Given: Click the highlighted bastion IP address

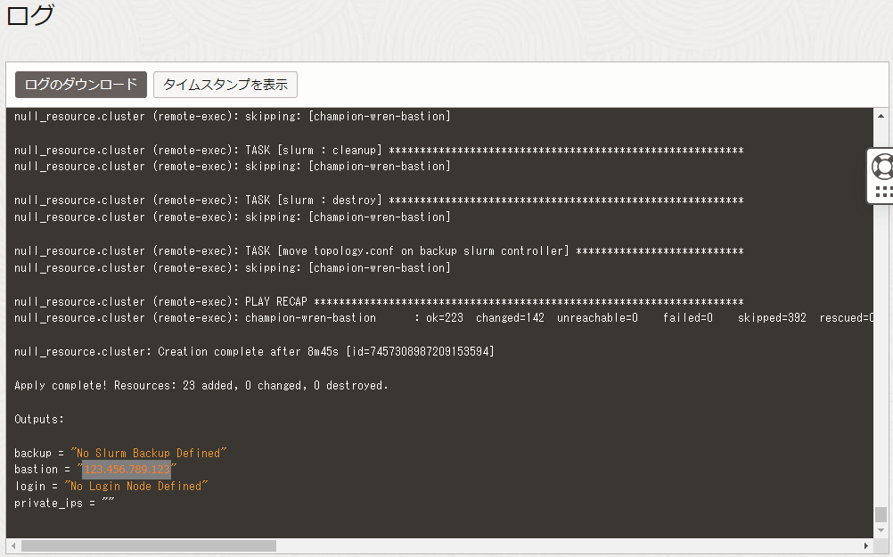Looking at the screenshot, I should coord(127,470).
